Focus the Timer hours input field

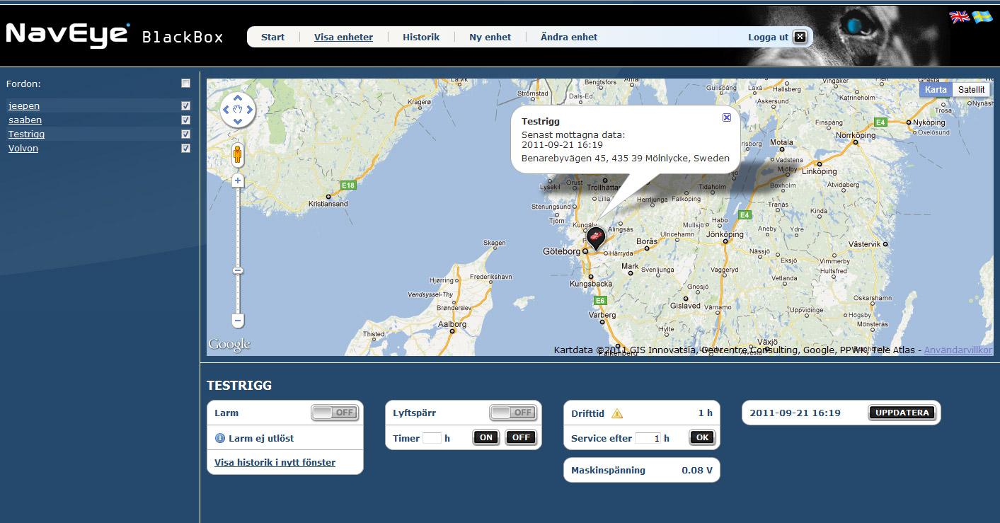(x=432, y=438)
